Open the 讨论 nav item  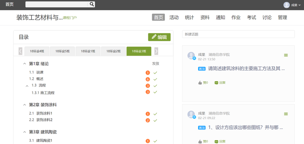click(267, 17)
